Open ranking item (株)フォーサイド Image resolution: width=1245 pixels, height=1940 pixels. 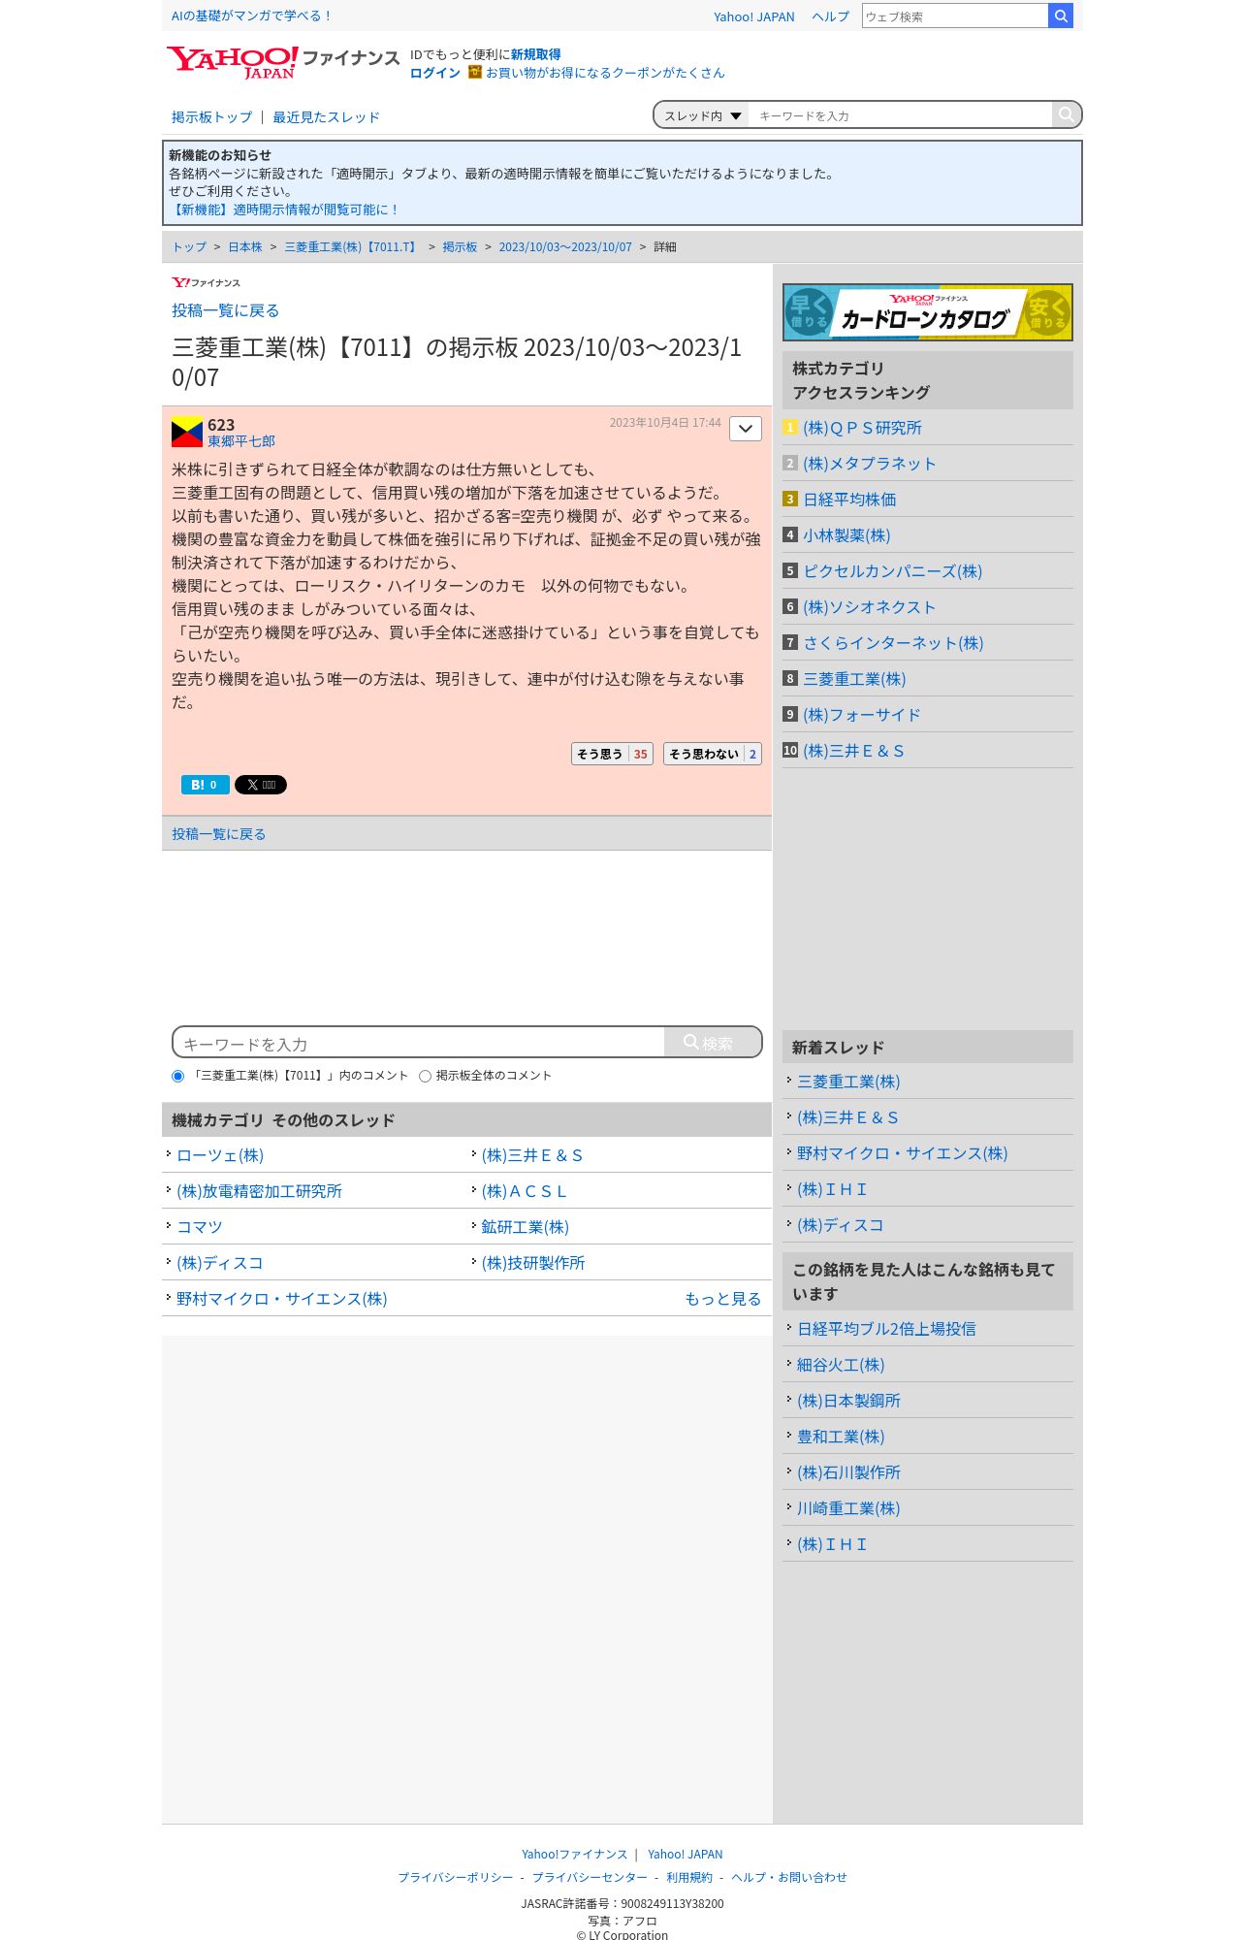pyautogui.click(x=862, y=715)
